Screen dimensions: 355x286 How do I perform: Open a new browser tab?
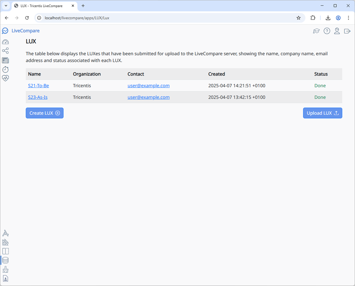tap(83, 6)
